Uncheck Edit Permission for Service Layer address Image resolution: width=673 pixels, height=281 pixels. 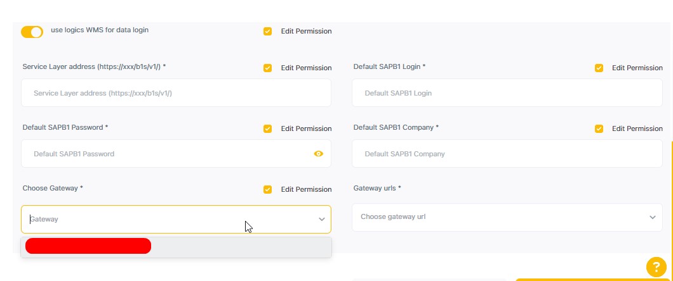[x=267, y=68]
